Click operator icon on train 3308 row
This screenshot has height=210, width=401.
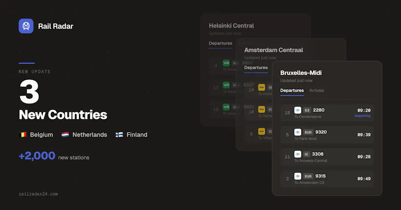coord(298,154)
